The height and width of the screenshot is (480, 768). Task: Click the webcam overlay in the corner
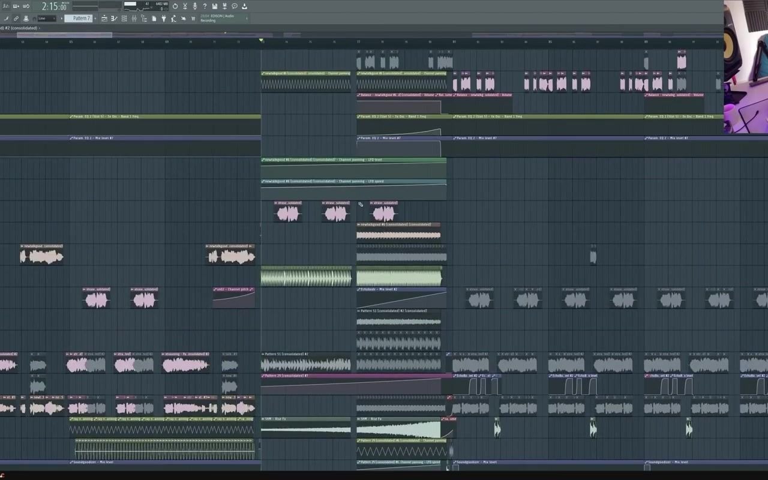[x=746, y=66]
